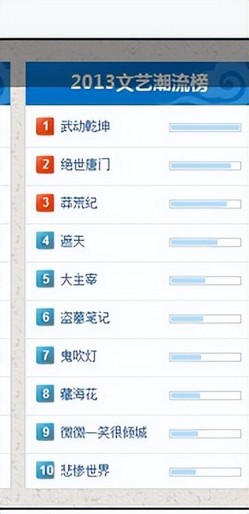Click the popularity bar for 武动乾坤
Image resolution: width=249 pixels, height=514 pixels.
point(205,127)
